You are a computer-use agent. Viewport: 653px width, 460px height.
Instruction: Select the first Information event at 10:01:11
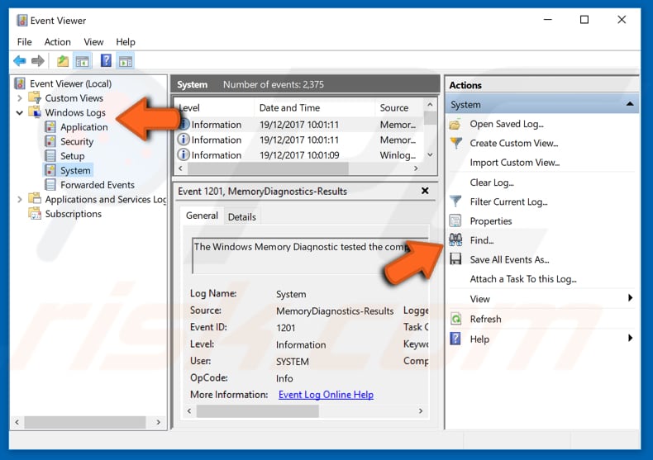[x=299, y=125]
